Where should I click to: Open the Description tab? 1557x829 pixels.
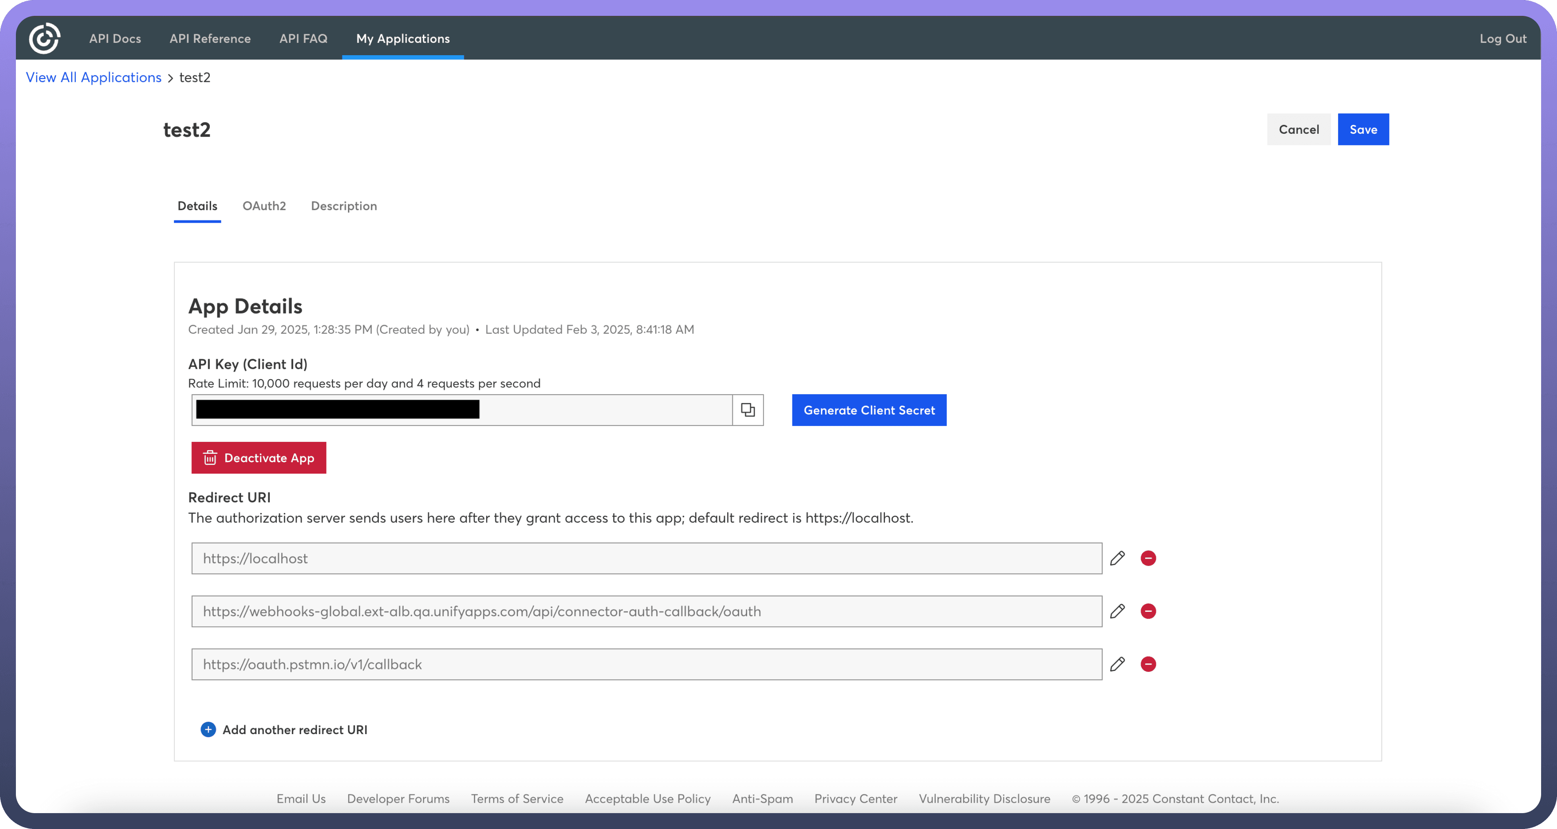pos(344,206)
